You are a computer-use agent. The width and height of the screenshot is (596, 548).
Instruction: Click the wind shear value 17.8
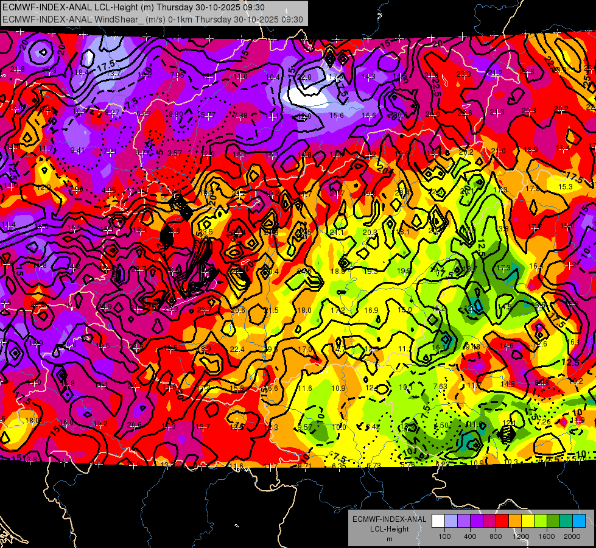click(x=533, y=189)
